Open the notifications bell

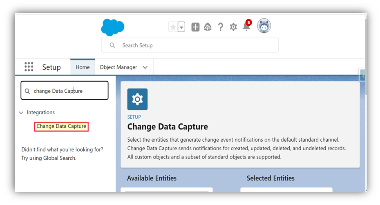(246, 26)
